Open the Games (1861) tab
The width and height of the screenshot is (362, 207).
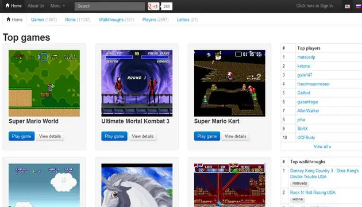tap(44, 20)
